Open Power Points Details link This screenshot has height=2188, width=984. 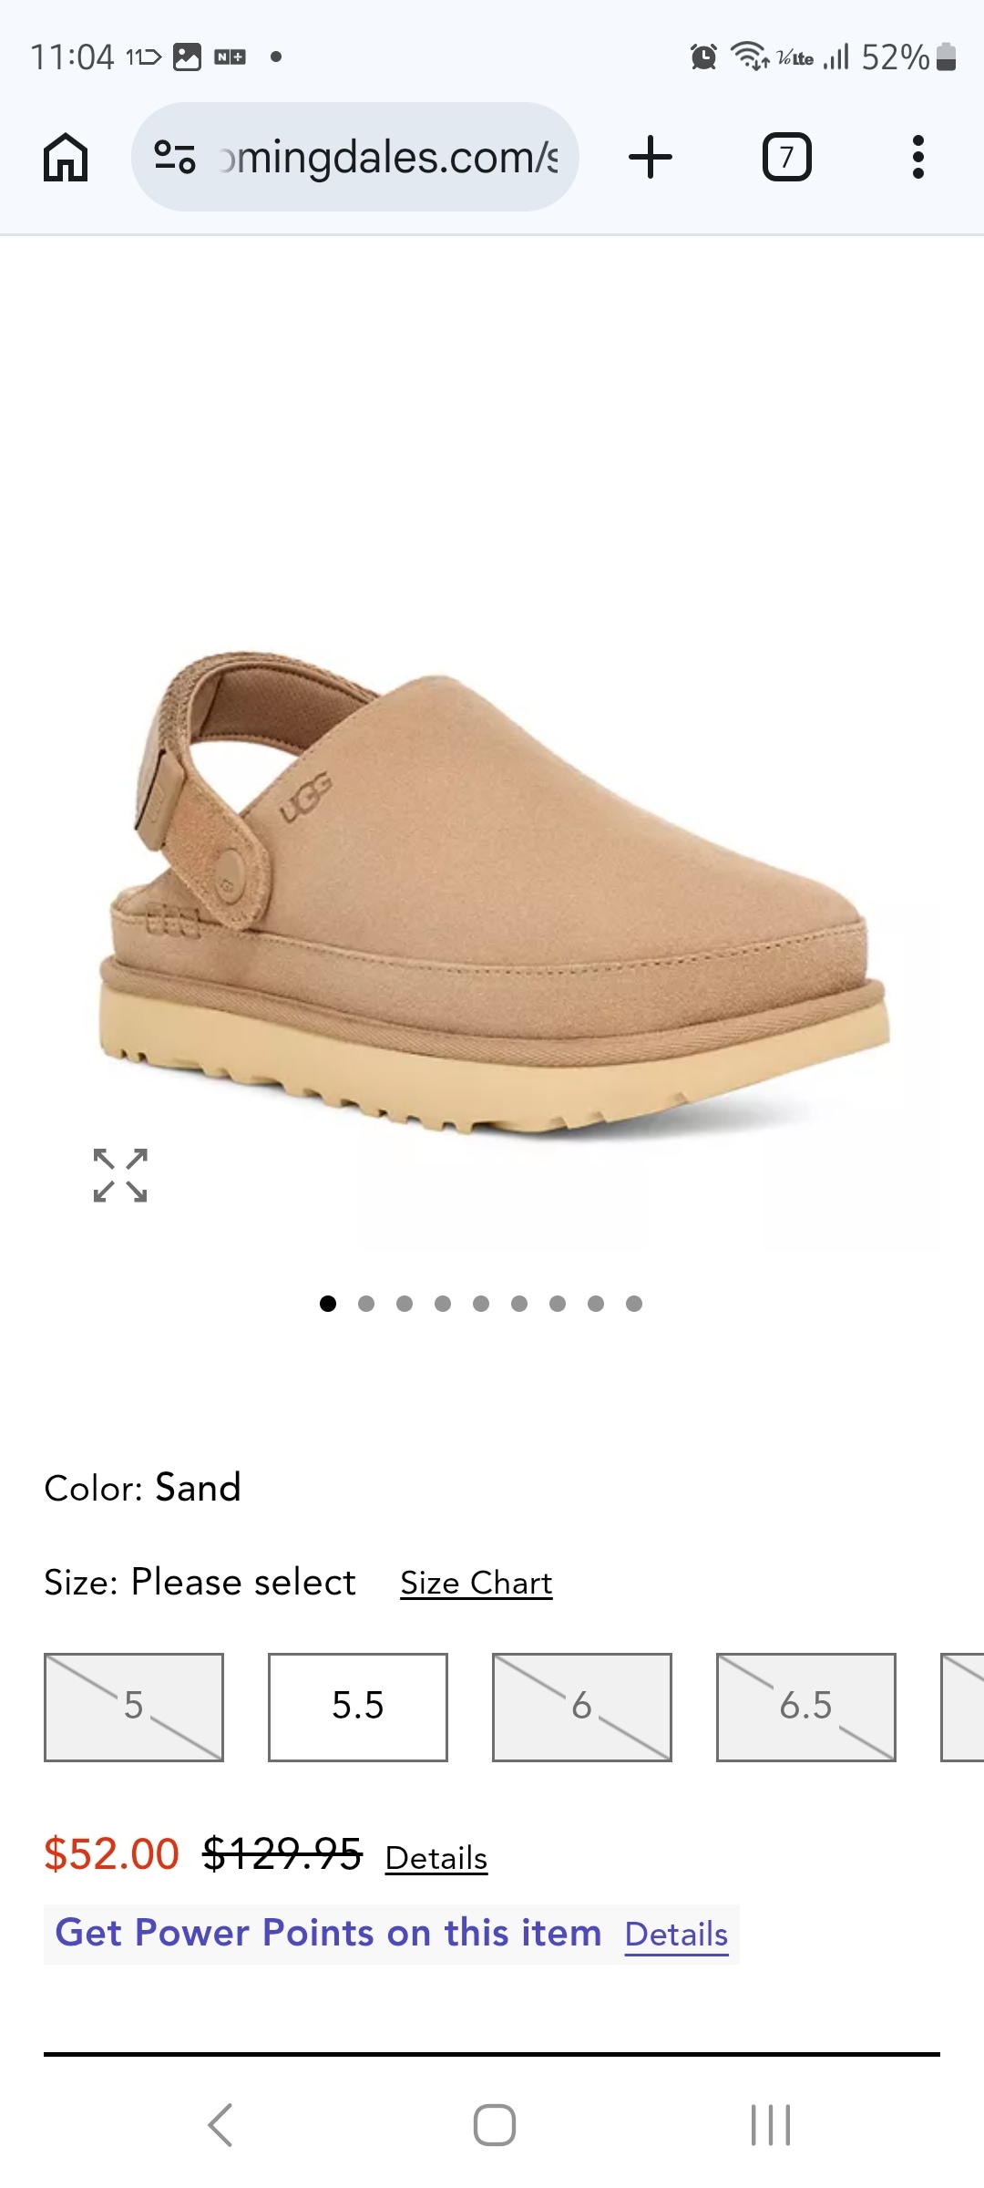(676, 1935)
